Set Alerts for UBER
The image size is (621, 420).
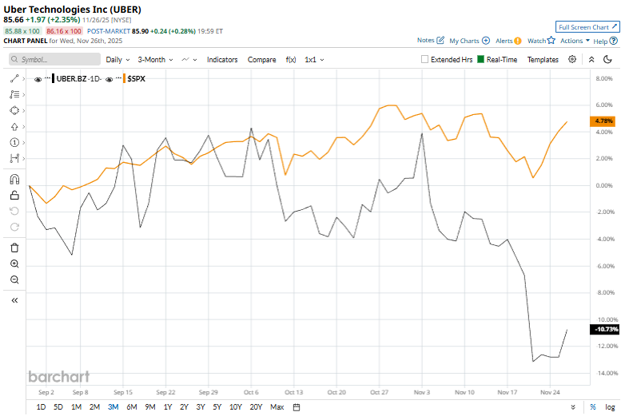pyautogui.click(x=508, y=41)
